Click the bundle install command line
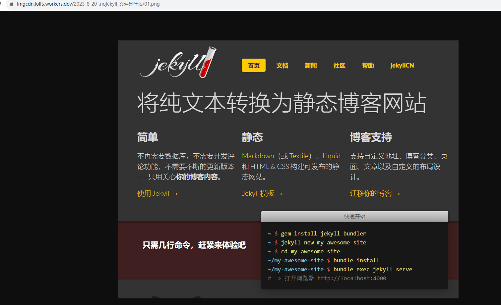The height and width of the screenshot is (305, 501). 324,260
